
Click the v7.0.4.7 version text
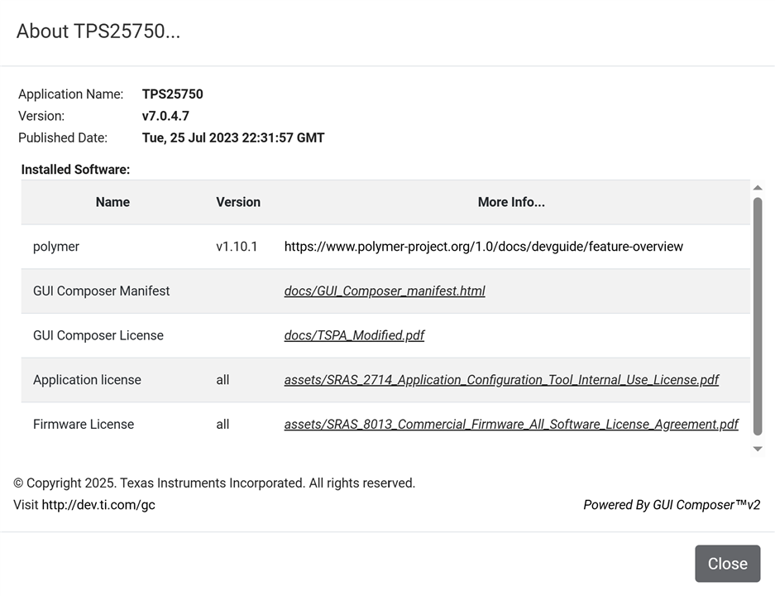pyautogui.click(x=165, y=116)
